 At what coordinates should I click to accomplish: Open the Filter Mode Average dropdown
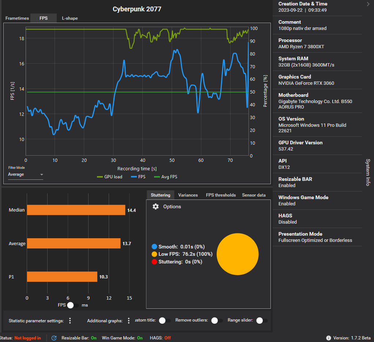(x=26, y=175)
